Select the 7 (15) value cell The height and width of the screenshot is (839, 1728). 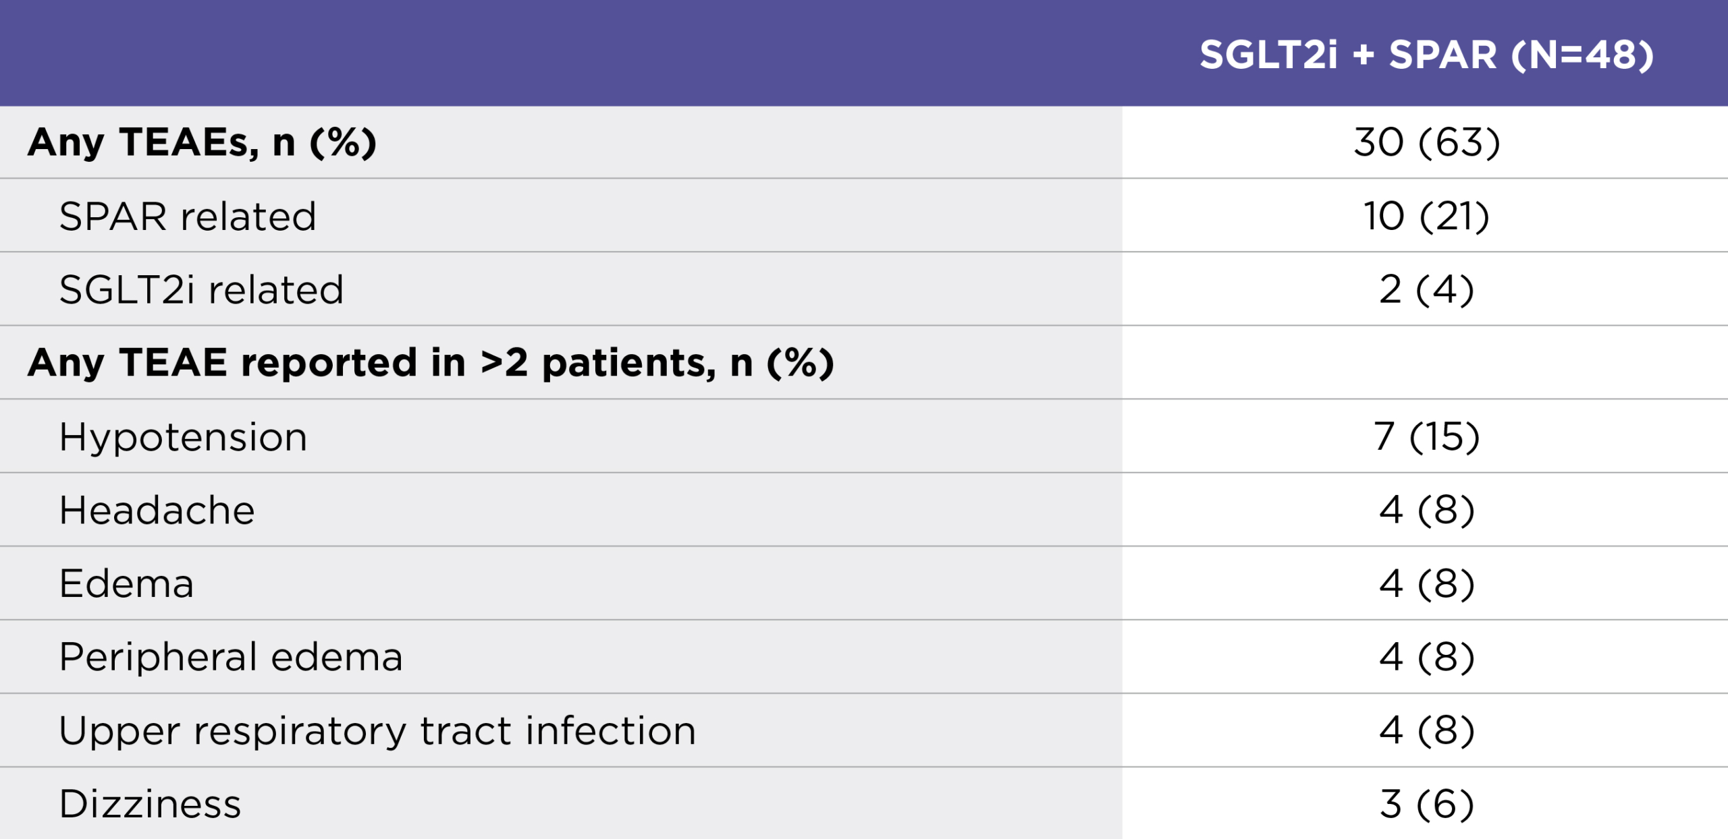[x=1426, y=437]
